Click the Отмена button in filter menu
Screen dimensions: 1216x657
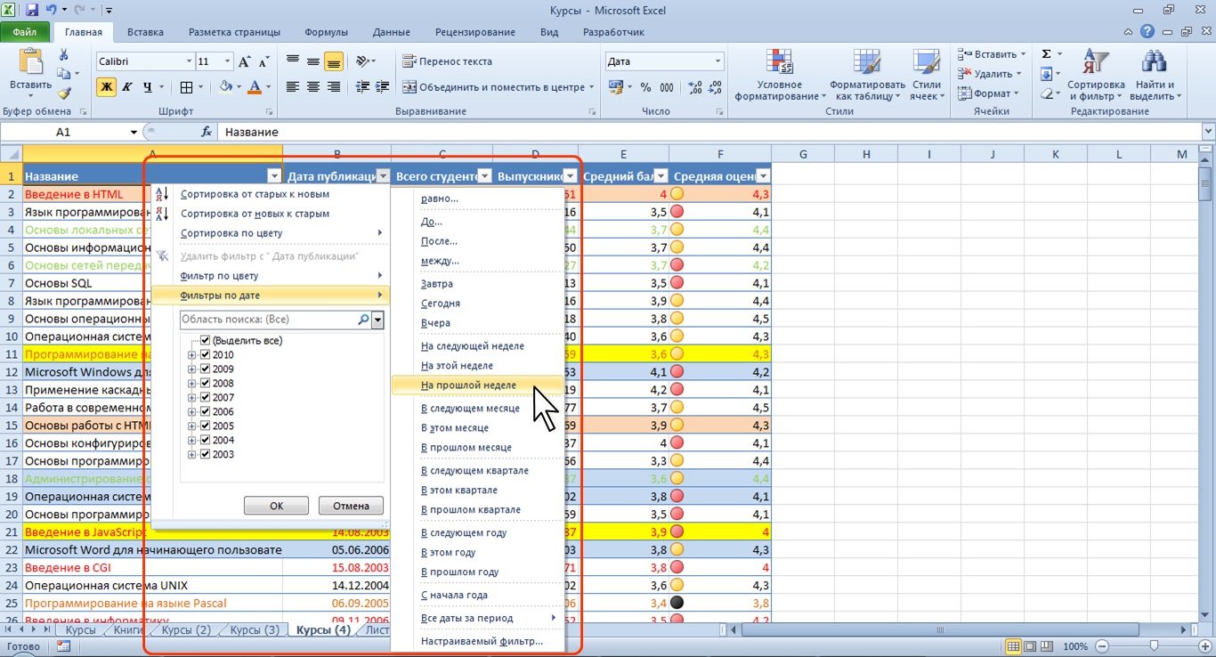coord(351,506)
